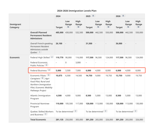Click the 250,000 low range value
This screenshot has height=130, width=154.
click(69, 120)
